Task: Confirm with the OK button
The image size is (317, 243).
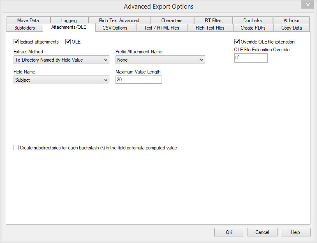Action: click(x=229, y=232)
